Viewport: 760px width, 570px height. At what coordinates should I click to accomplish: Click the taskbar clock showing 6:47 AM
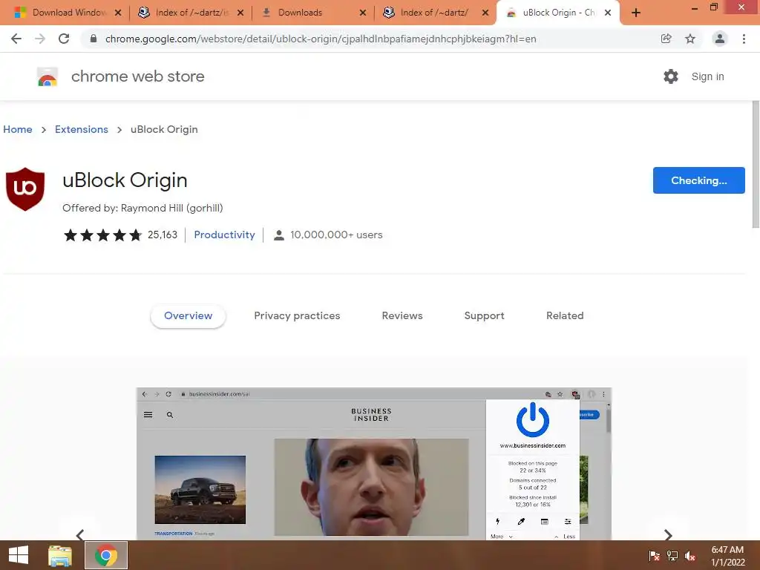tap(727, 556)
